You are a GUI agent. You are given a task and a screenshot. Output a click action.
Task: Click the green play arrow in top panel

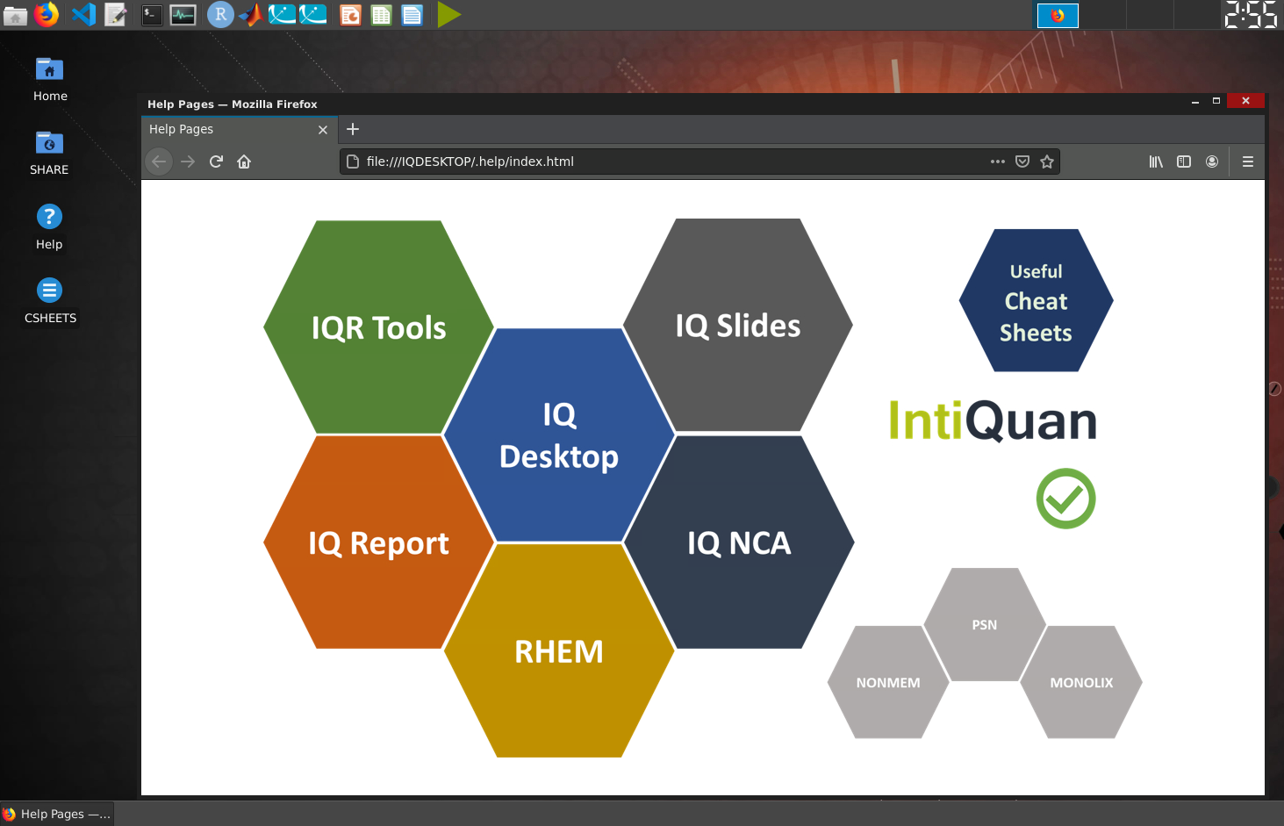(x=448, y=15)
